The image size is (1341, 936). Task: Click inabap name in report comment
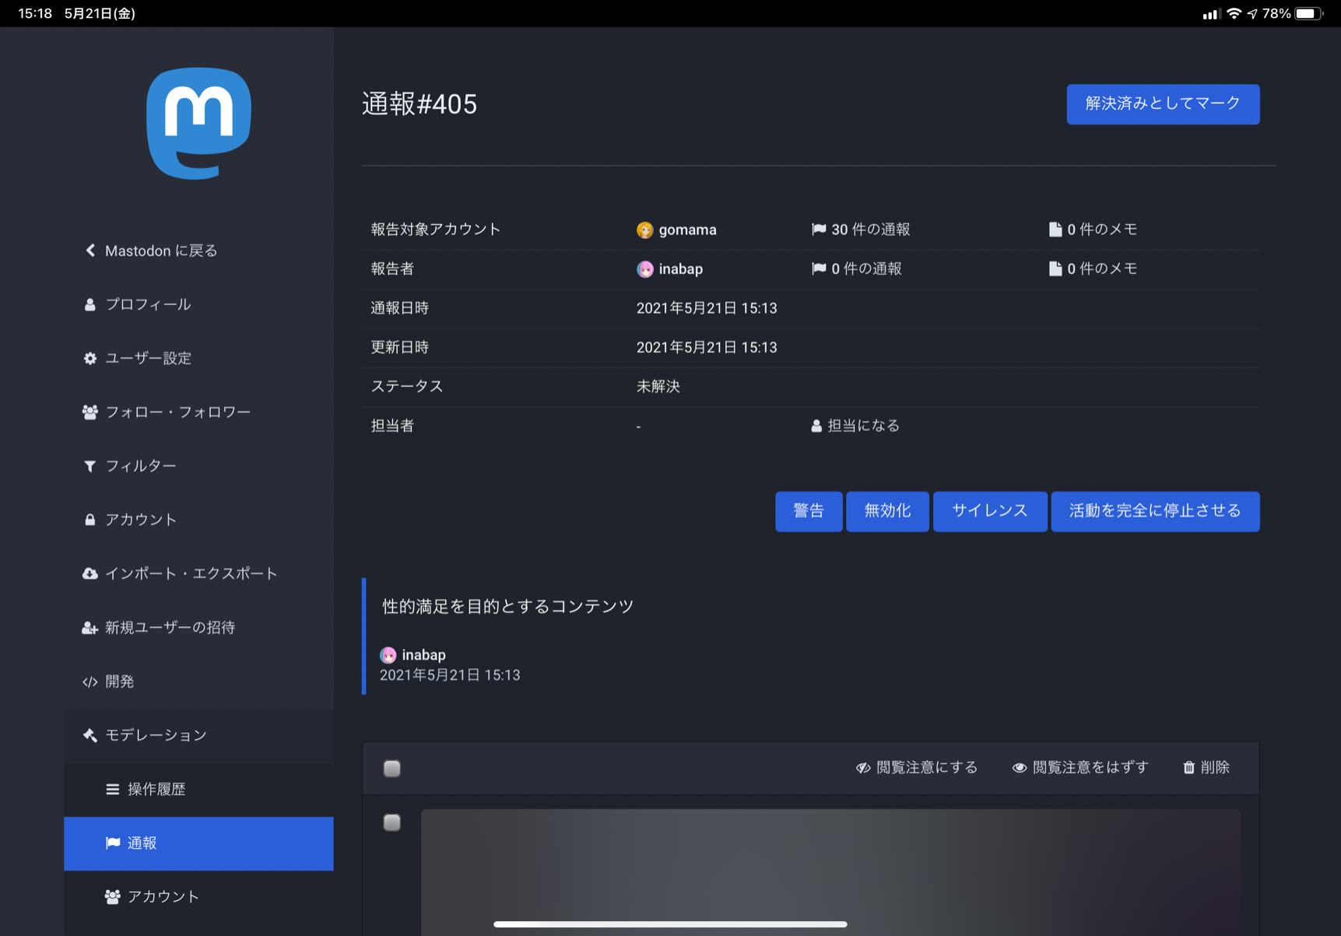[423, 655]
